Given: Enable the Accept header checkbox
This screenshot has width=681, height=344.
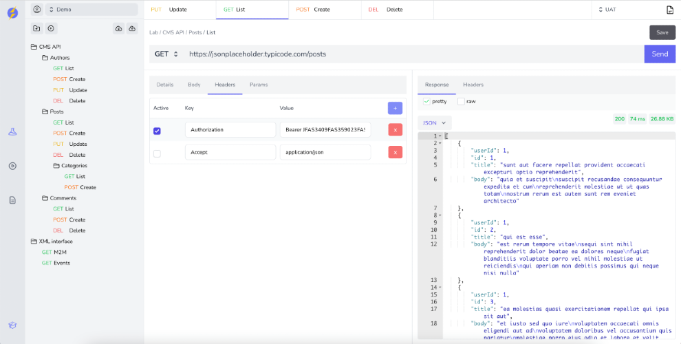Looking at the screenshot, I should coord(157,153).
